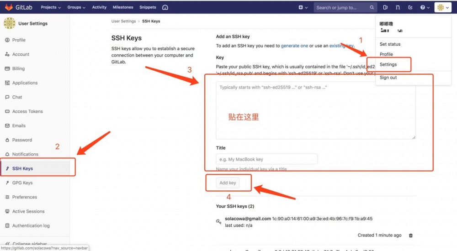Click the 'Your SSH keys (2)' heading

tap(235, 206)
